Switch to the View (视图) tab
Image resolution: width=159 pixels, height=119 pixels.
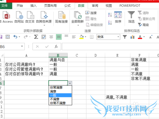[109, 6]
